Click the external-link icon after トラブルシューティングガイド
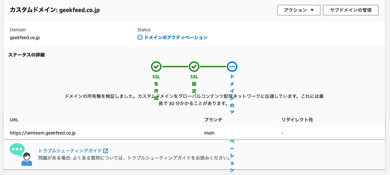 [106, 151]
